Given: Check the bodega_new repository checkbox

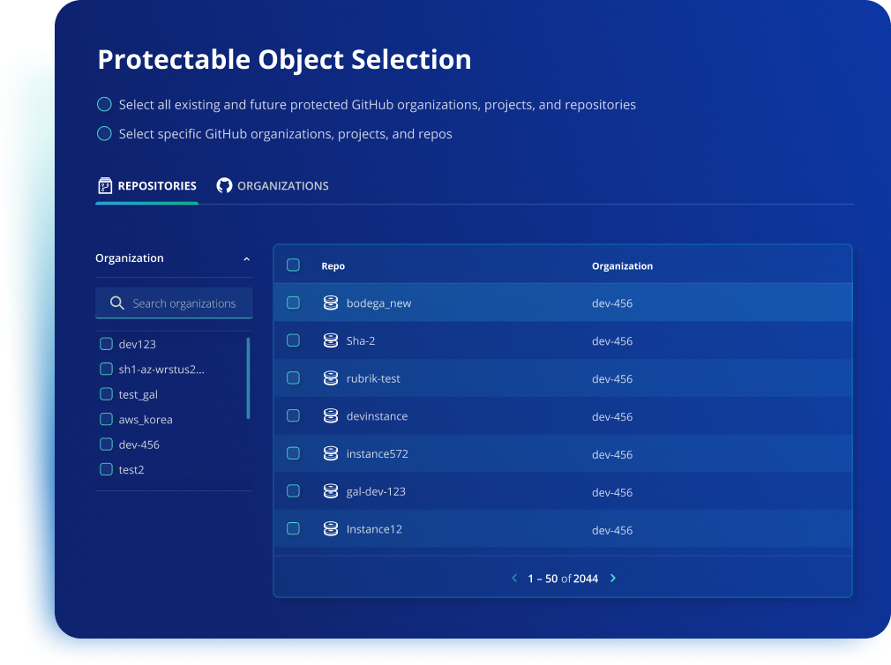Looking at the screenshot, I should tap(294, 303).
